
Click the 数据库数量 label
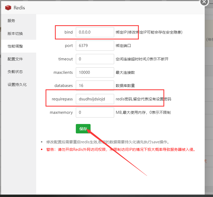point(125,86)
